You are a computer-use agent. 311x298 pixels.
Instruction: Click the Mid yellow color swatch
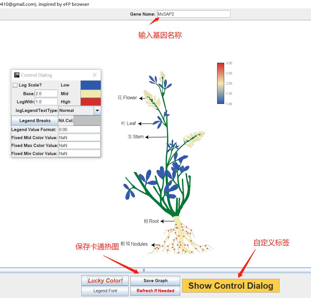(91, 94)
